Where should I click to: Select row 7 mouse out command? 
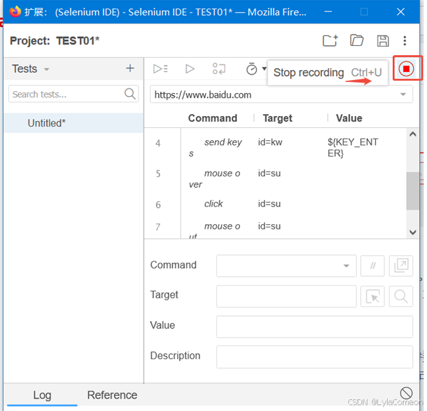(275, 229)
